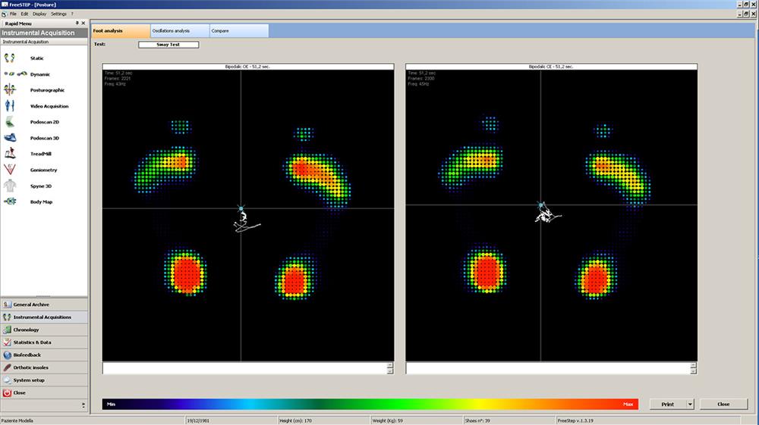This screenshot has height=425, width=759.
Task: Open the Goniometry angle icon
Action: coord(11,170)
